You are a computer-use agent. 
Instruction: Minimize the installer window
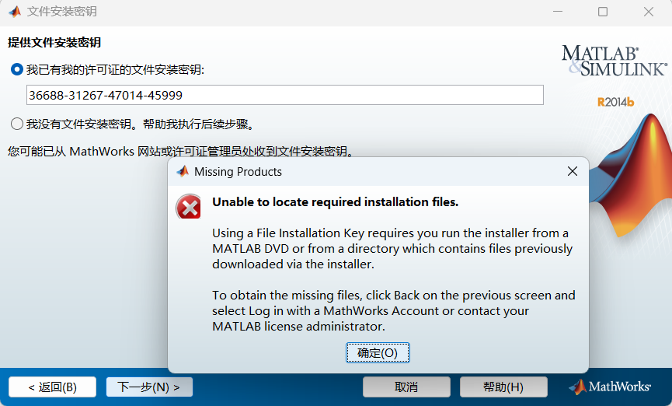tap(558, 12)
